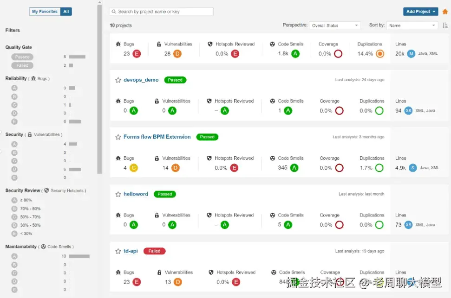This screenshot has height=298, width=451.
Task: Mark helloword as favorite with star
Action: tap(118, 194)
